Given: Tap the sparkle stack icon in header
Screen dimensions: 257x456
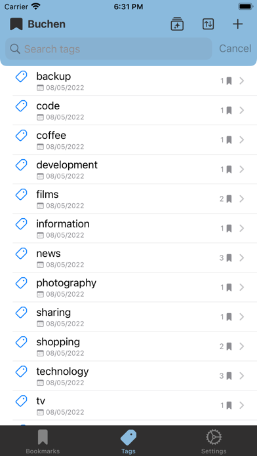Looking at the screenshot, I should pos(177,24).
